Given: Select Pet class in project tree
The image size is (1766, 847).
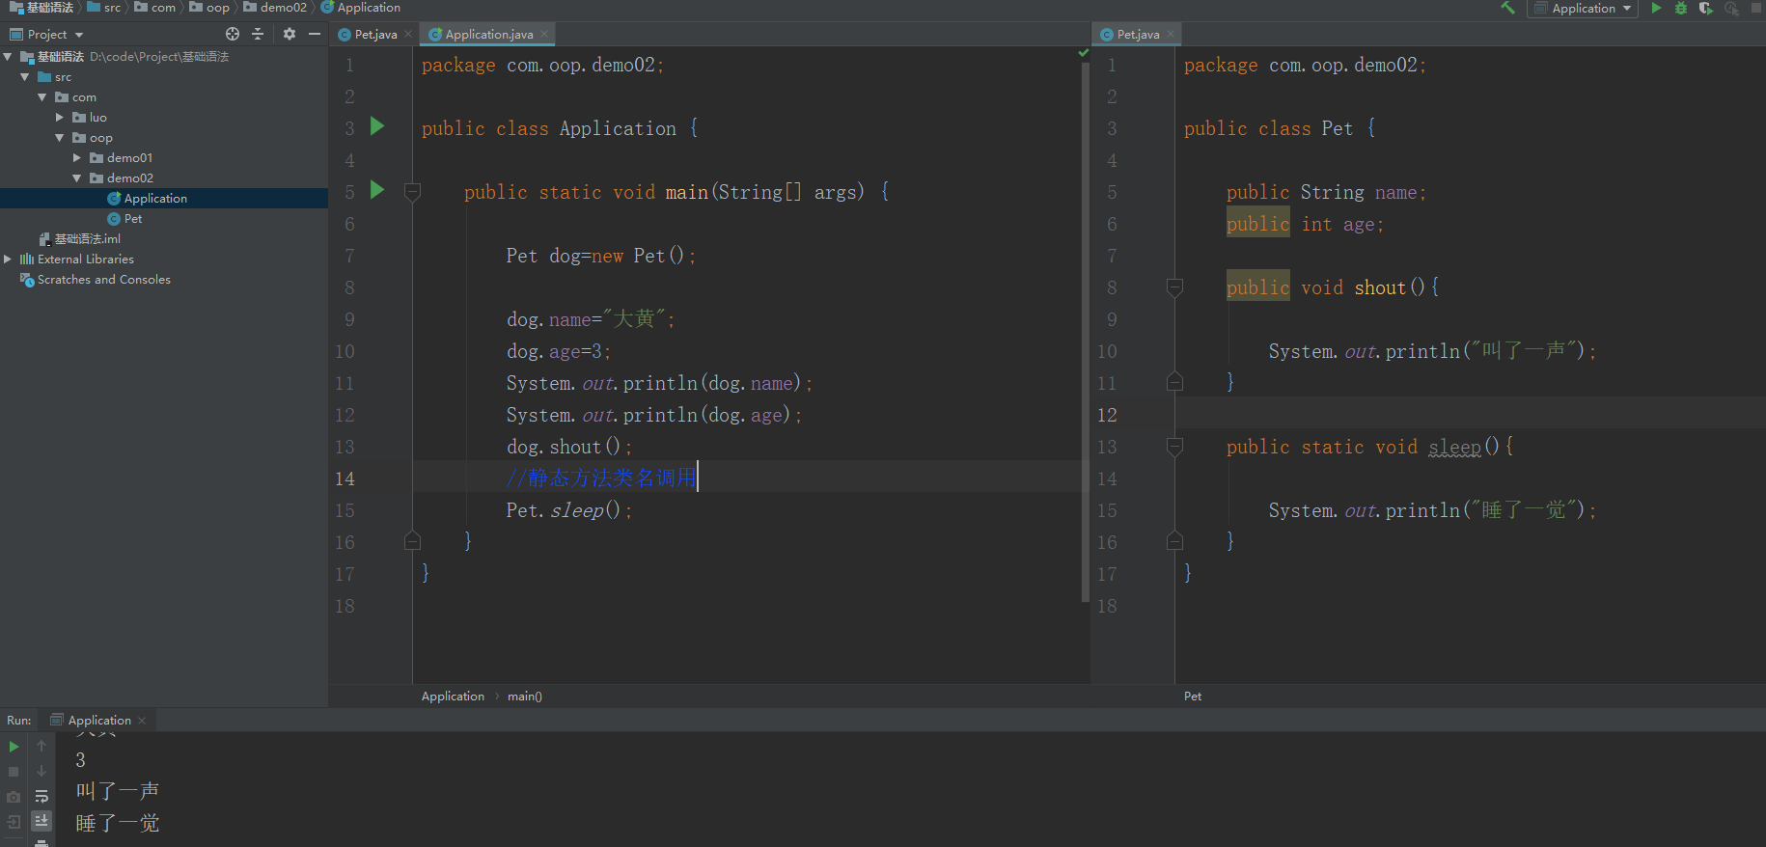Looking at the screenshot, I should [x=133, y=218].
